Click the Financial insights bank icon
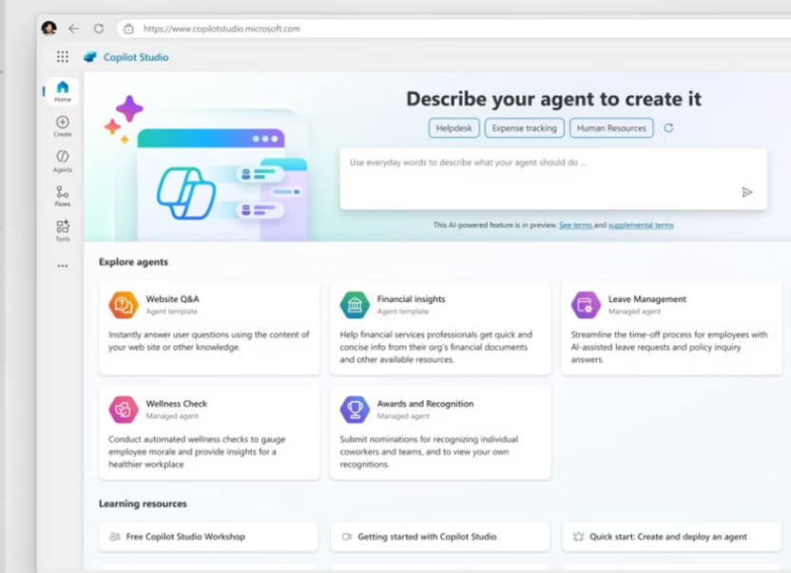Viewport: 791px width, 573px height. point(355,305)
